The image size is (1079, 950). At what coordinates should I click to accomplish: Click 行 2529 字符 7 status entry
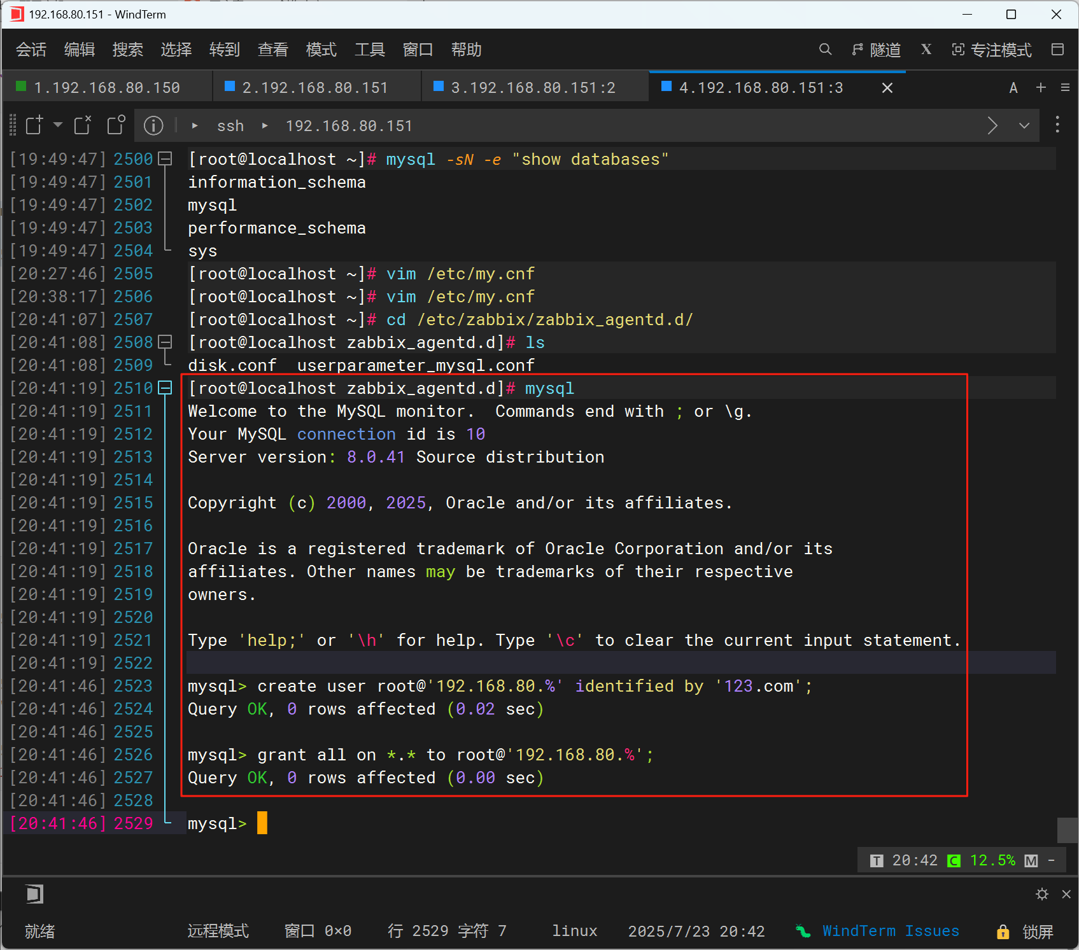[x=447, y=931]
